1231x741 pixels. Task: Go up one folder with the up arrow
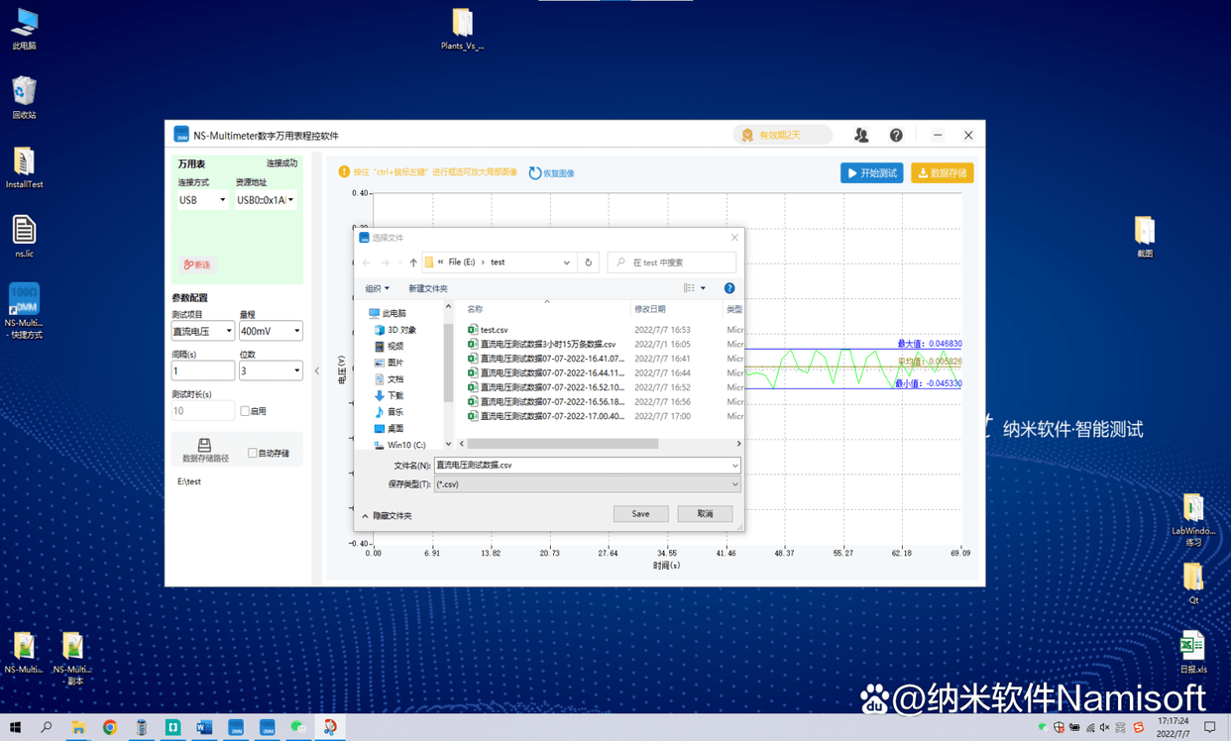point(413,263)
